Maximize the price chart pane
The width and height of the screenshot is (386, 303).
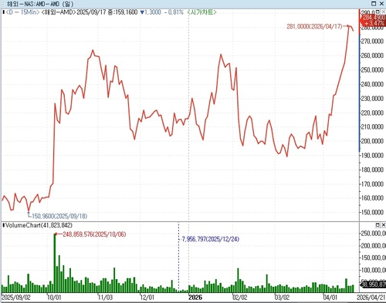[x=378, y=12]
